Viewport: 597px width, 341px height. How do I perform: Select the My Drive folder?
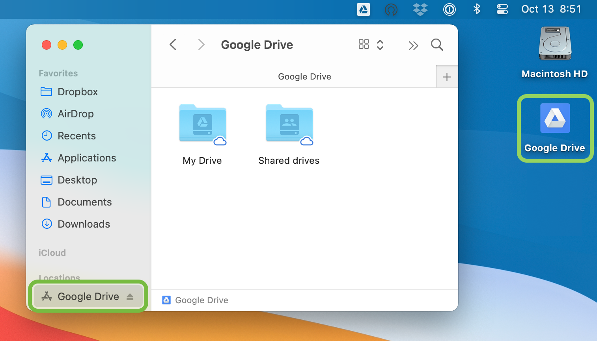click(x=203, y=124)
